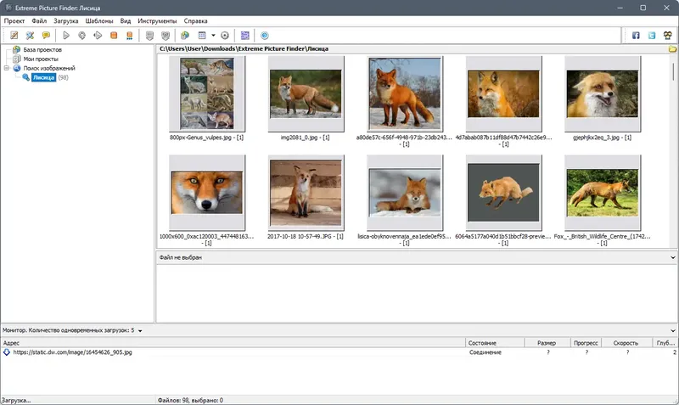Open view mode dropdown arrow in toolbar

213,36
